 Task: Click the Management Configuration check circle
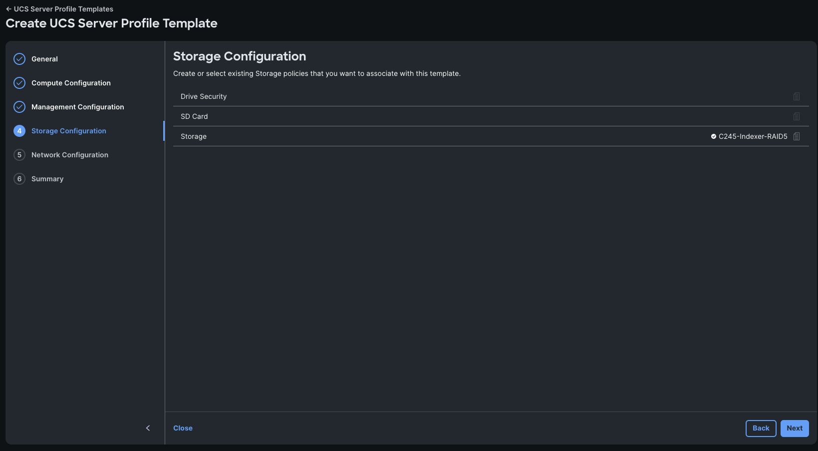(x=19, y=106)
